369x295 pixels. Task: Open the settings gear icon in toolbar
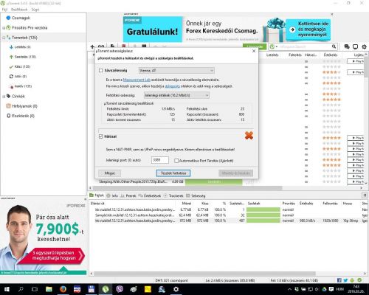[x=364, y=46]
